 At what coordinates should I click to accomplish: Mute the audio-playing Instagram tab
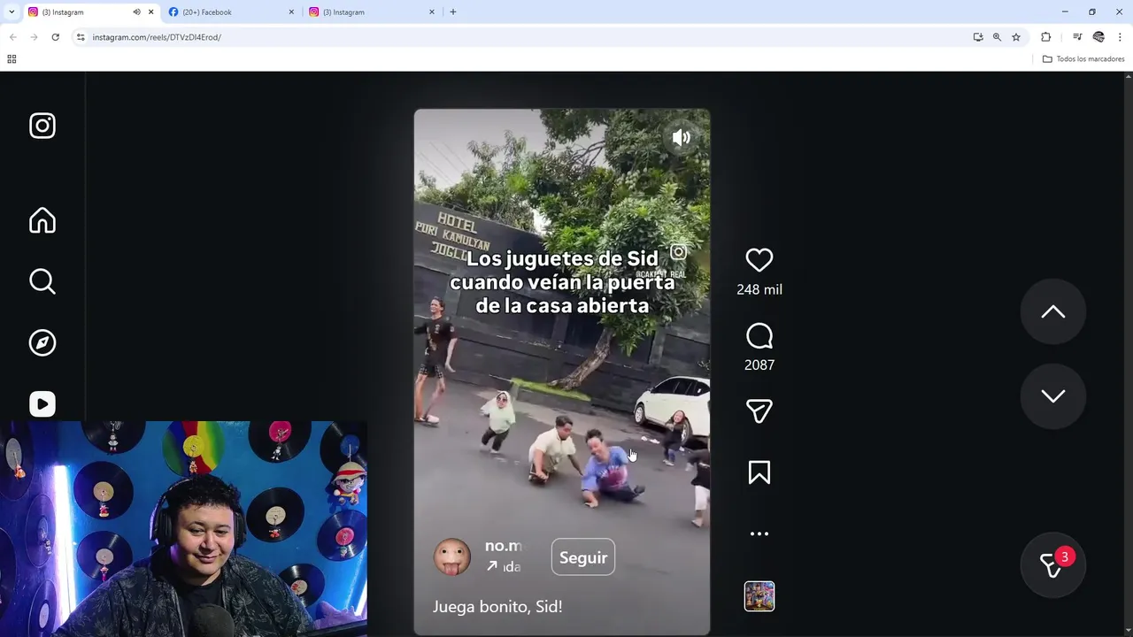(136, 12)
